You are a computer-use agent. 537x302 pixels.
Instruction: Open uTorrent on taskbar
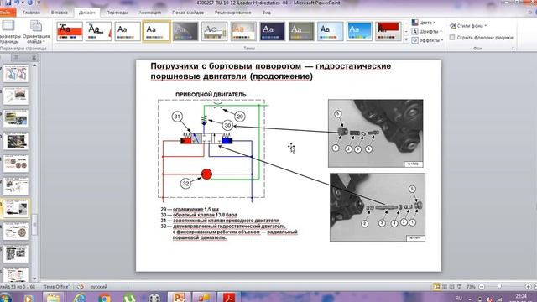pos(129,298)
